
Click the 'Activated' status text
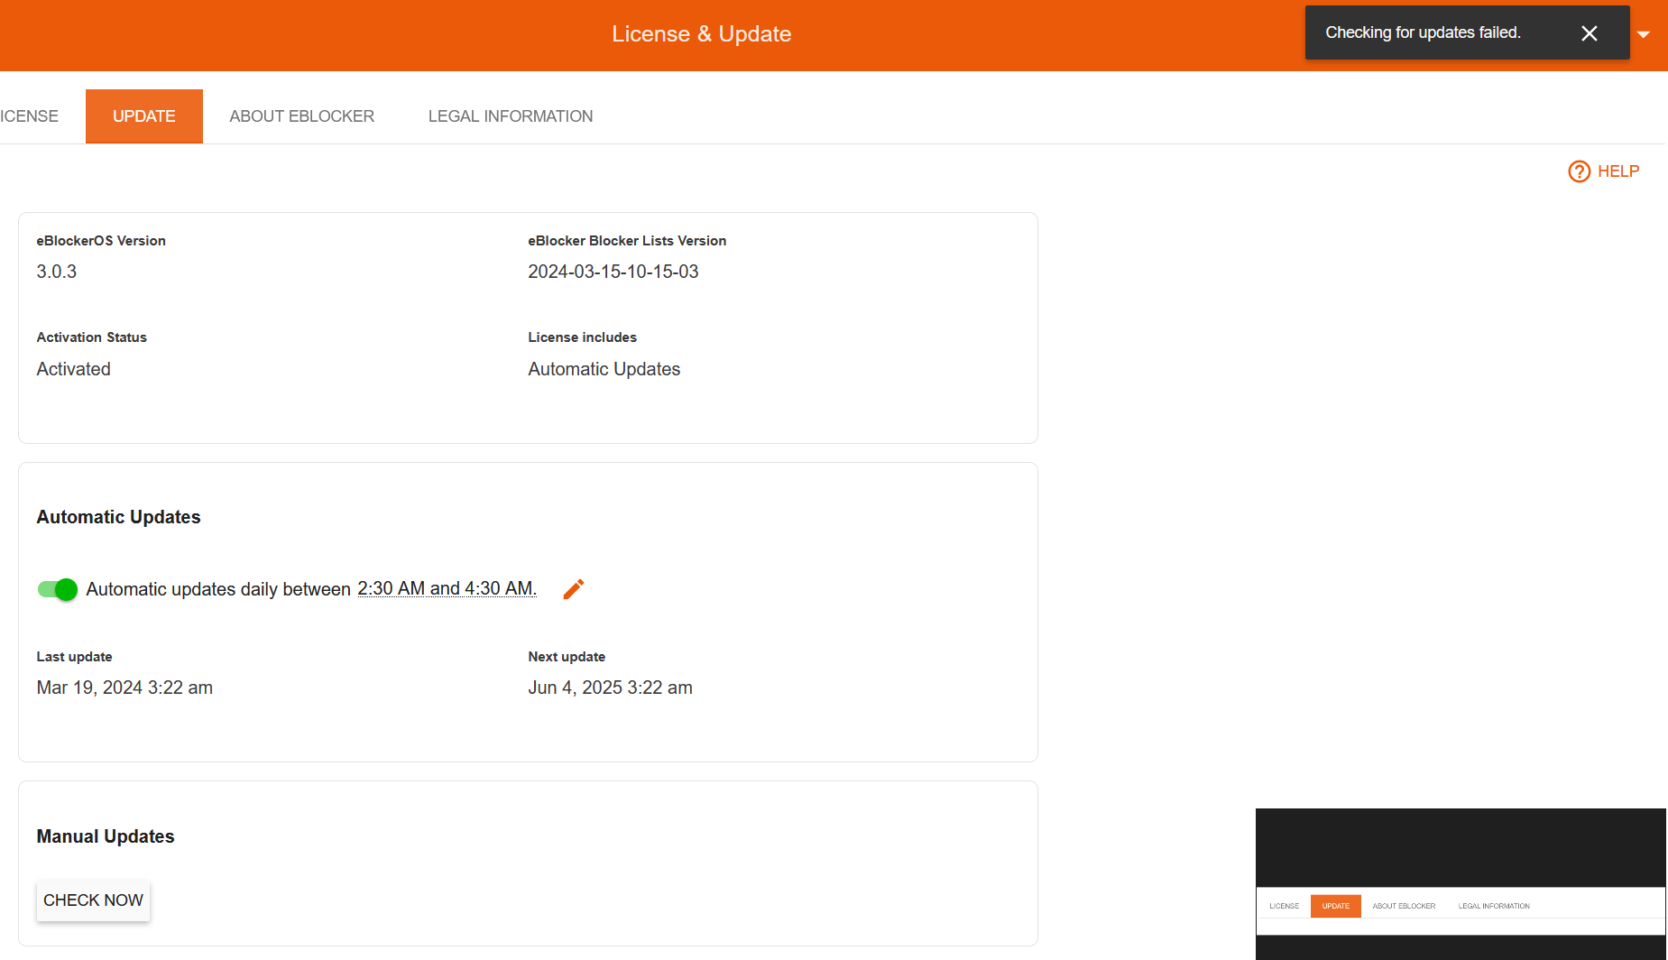(x=74, y=369)
